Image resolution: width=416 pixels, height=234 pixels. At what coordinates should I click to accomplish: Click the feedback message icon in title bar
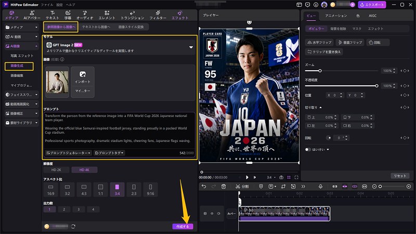pyautogui.click(x=307, y=5)
